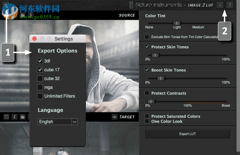The height and width of the screenshot is (155, 240).
Task: Open the settings gear in top-left corner
Action: coord(6,6)
